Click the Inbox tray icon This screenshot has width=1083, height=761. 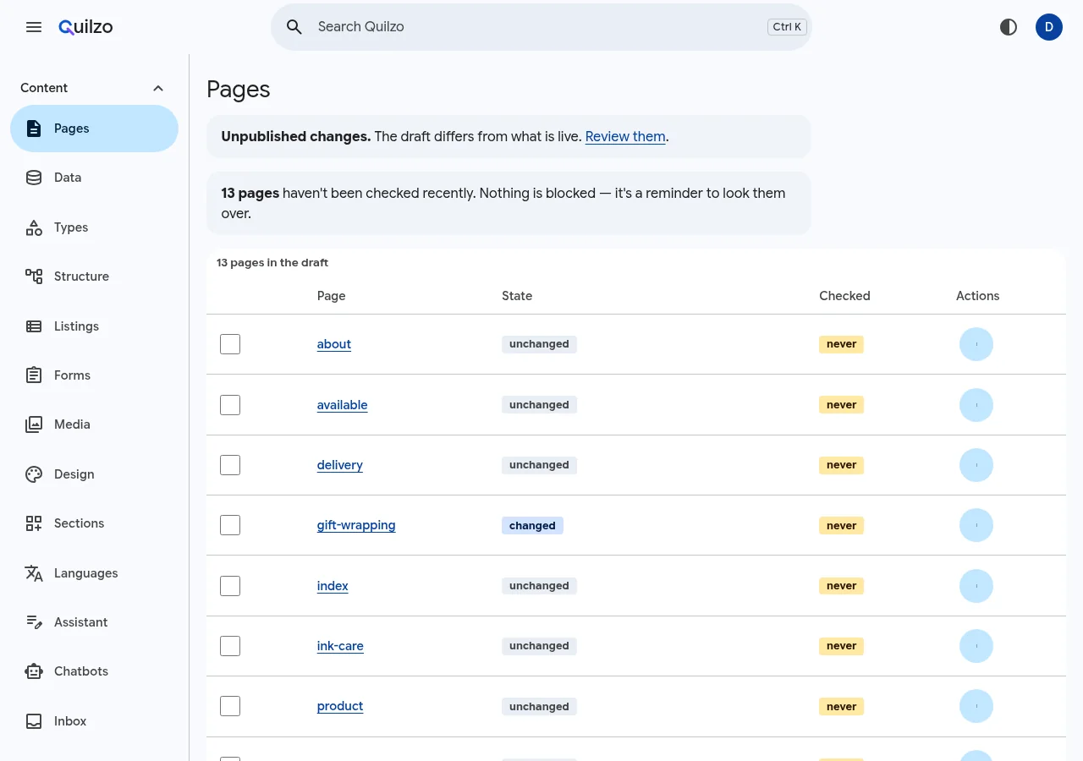click(x=34, y=721)
